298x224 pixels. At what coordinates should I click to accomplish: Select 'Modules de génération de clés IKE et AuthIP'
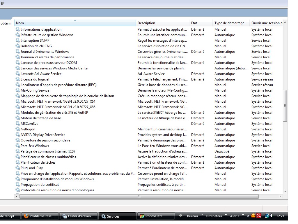click(x=54, y=112)
